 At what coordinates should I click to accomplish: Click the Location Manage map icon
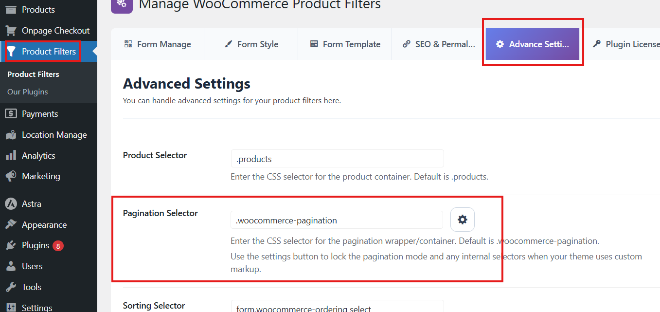11,135
